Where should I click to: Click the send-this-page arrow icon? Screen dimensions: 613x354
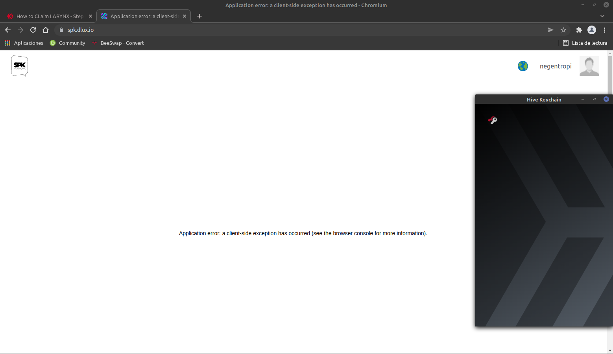pos(550,30)
